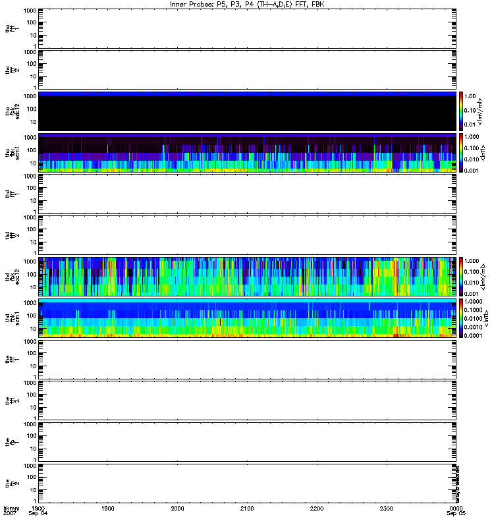Select the empty 'the ffp 1' panel
Image resolution: width=494 pixels, height=527 pixels.
[247, 442]
